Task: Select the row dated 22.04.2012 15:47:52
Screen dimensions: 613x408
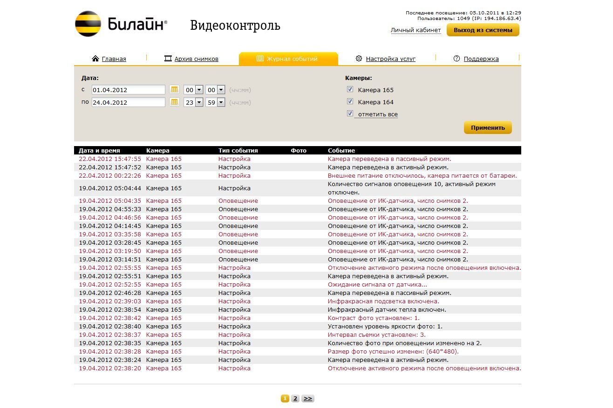Action: [x=298, y=167]
